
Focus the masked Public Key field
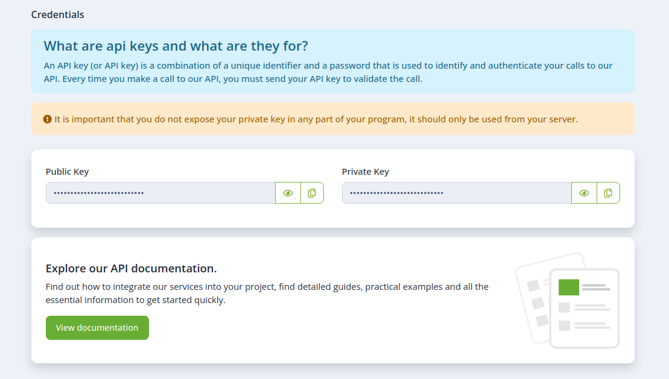tap(160, 193)
